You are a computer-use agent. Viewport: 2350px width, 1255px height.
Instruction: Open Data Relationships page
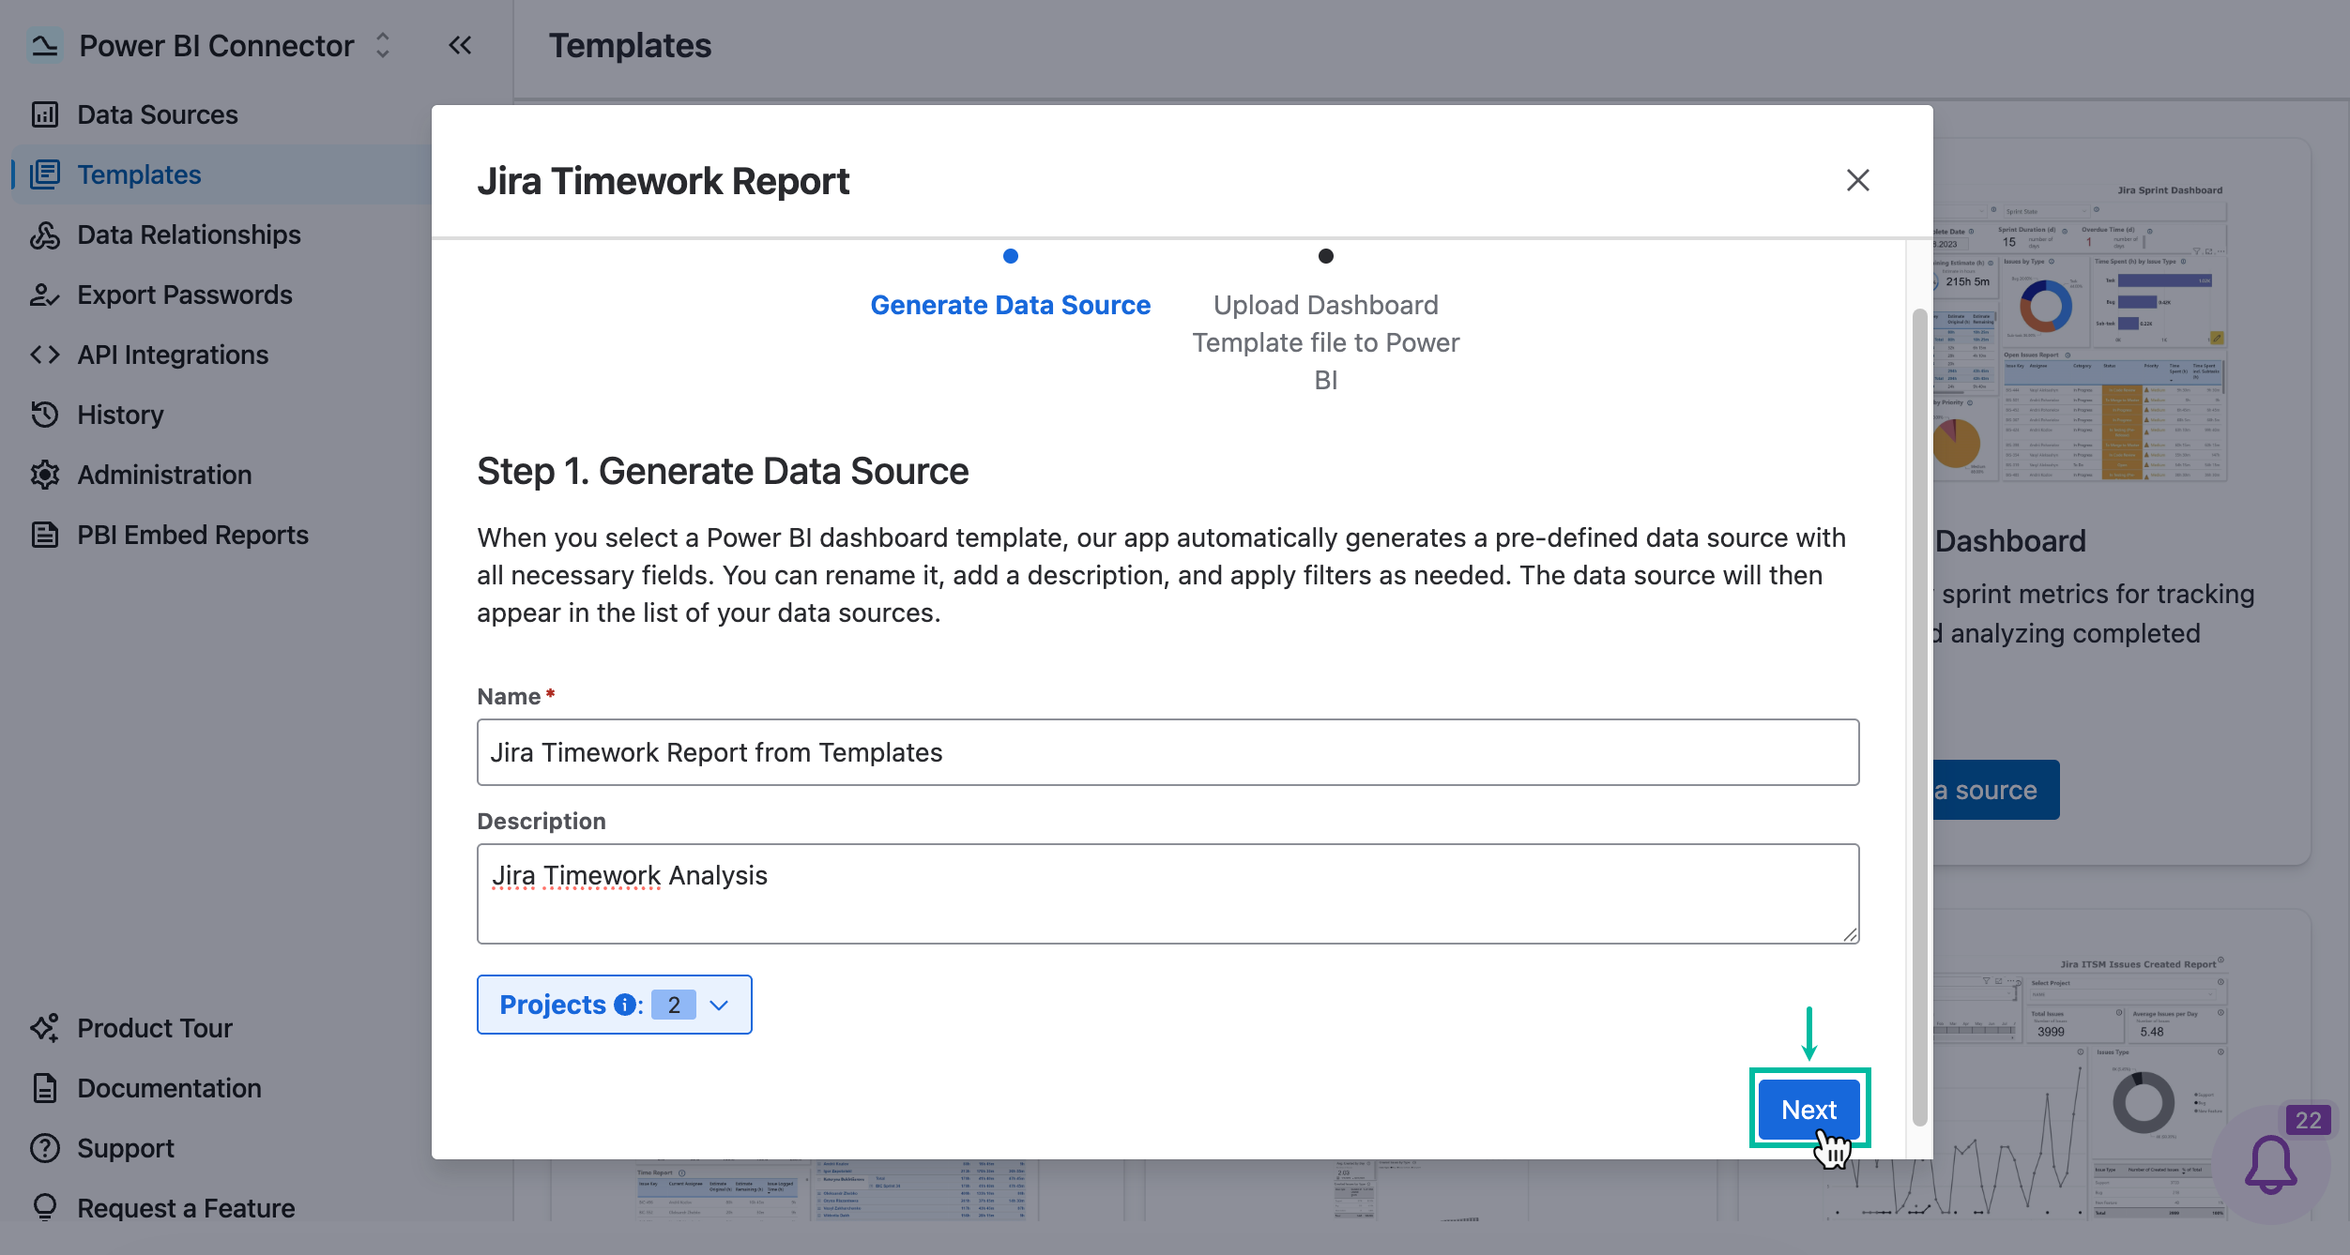(189, 234)
